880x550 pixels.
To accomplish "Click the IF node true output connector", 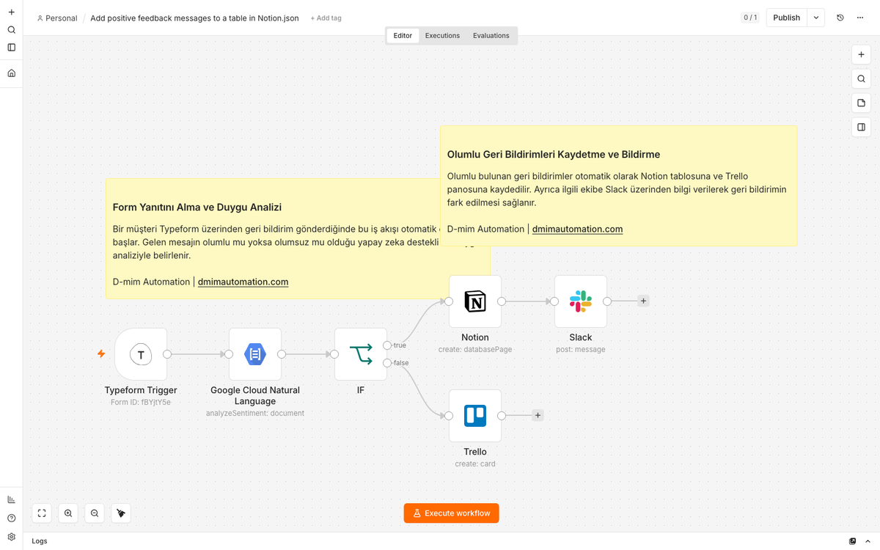I will pos(387,345).
